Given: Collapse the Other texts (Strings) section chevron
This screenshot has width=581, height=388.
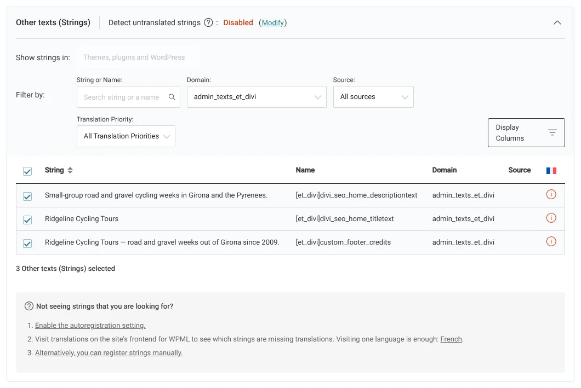Looking at the screenshot, I should coord(557,22).
